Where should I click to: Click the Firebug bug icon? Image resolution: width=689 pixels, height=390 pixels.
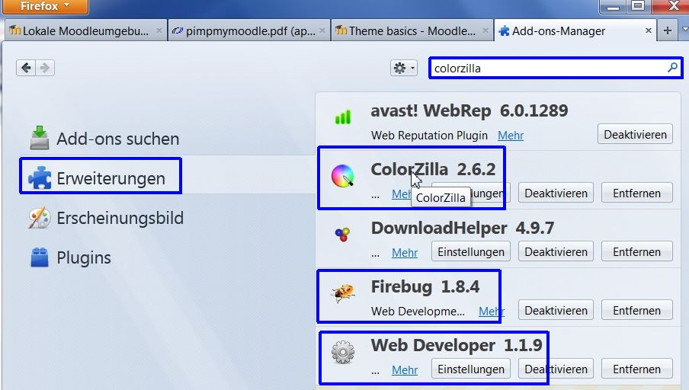[343, 293]
